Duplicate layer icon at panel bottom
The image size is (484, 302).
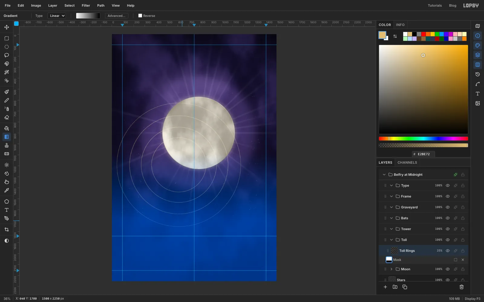(405, 287)
